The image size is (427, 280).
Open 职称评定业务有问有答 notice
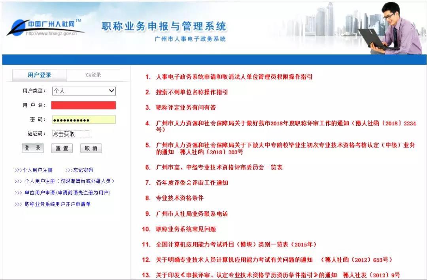click(186, 108)
